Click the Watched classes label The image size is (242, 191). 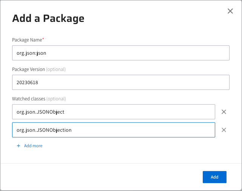29,99
